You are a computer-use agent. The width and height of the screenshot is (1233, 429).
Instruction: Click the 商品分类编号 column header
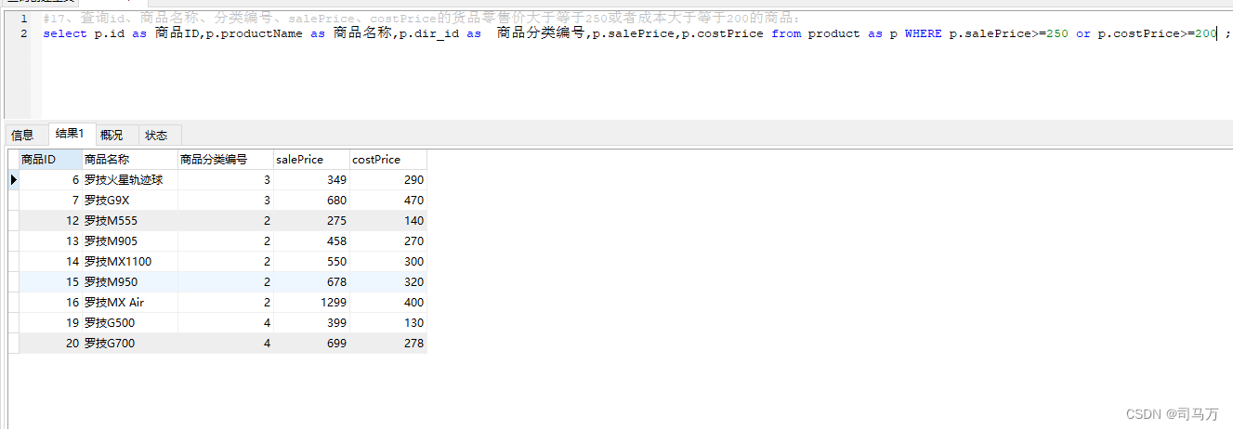pyautogui.click(x=226, y=160)
